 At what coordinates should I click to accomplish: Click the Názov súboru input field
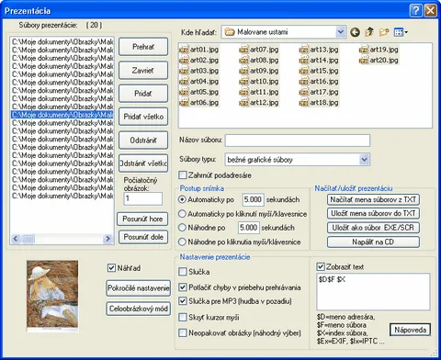(x=298, y=141)
